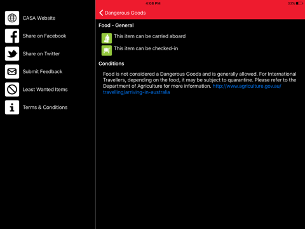Screen dimensions: 305x229
Task: Tap the 33% battery percentage
Action: tap(291, 3)
